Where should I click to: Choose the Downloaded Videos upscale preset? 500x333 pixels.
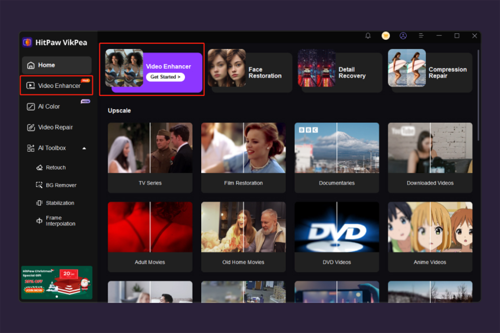[x=430, y=158]
